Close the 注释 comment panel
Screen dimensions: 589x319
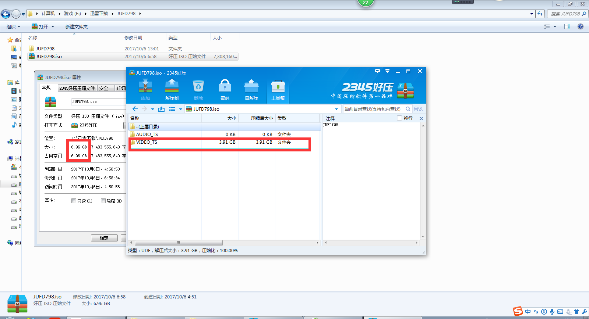pos(421,118)
